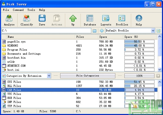Click the browse folder icon beside path field
This screenshot has height=115, width=163.
pos(95,31)
